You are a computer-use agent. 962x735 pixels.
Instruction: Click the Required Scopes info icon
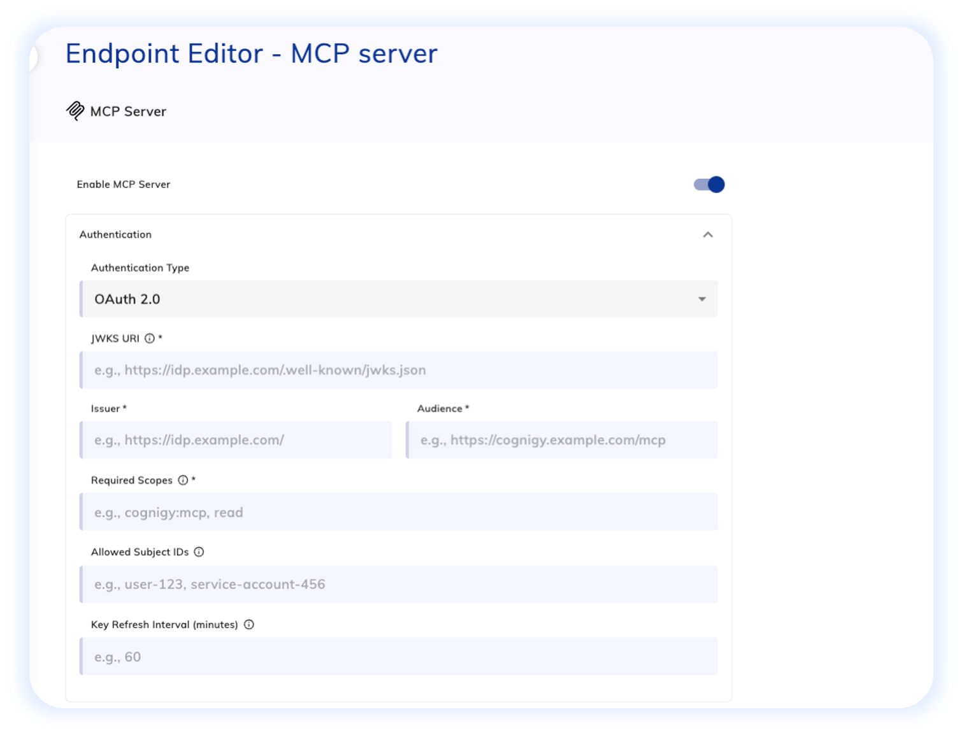coord(183,480)
